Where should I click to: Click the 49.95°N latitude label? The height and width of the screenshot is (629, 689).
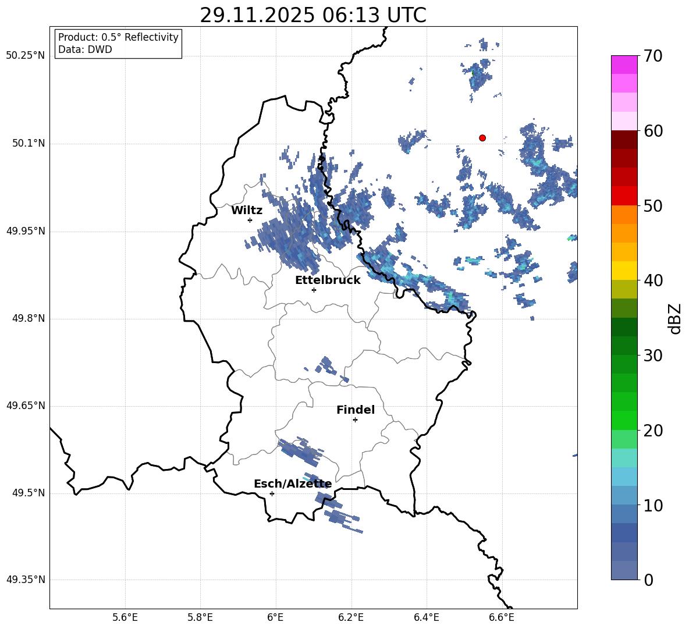[26, 231]
